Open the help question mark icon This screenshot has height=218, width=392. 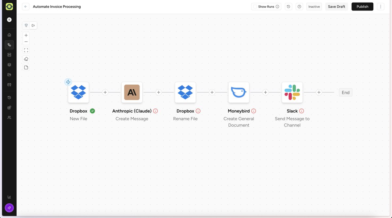(300, 7)
